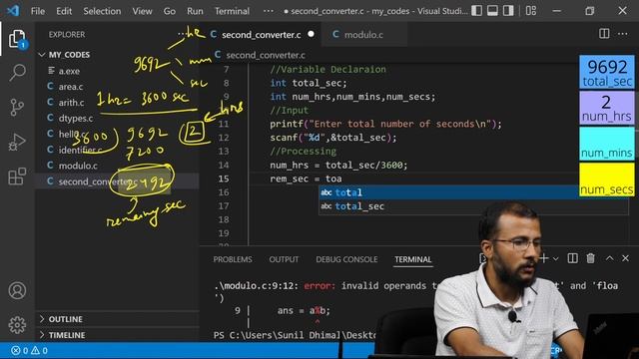Screen dimensions: 639x359
Task: Open the Run and Debug view
Action: (x=17, y=142)
